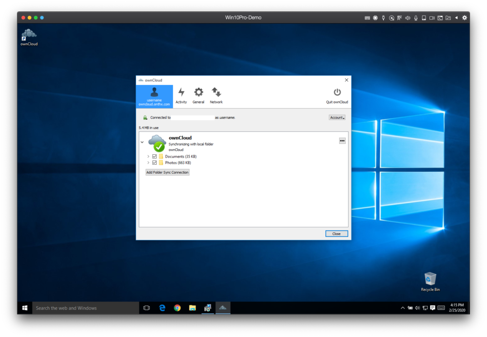The width and height of the screenshot is (487, 337).
Task: Click the VM camera icon
Action: pos(432,18)
